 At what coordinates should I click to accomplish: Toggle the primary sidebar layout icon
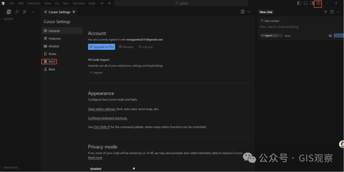click(299, 3)
